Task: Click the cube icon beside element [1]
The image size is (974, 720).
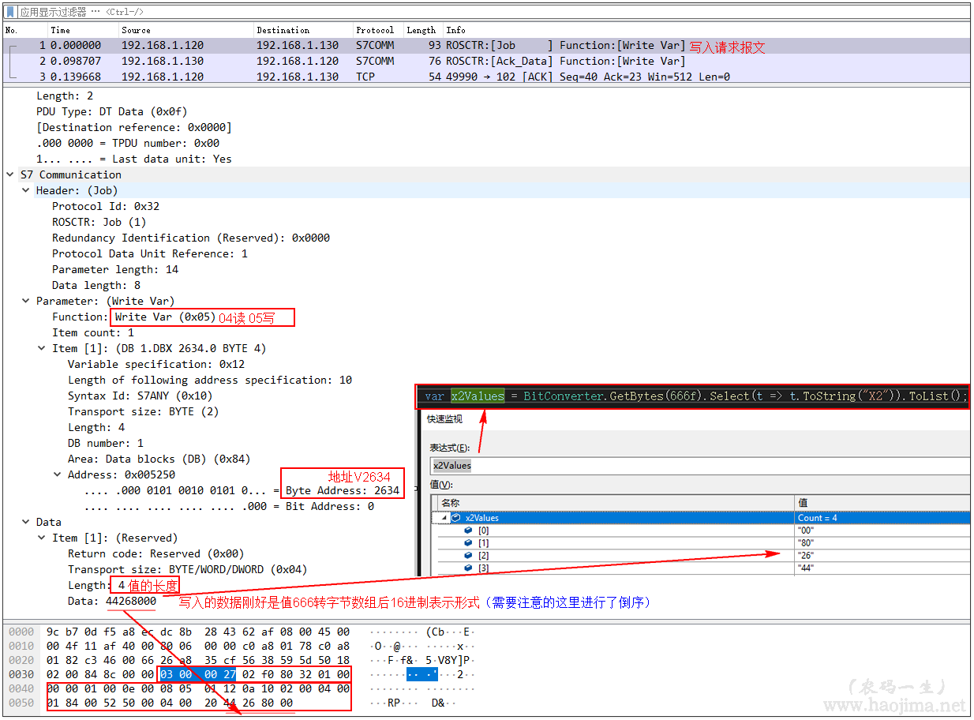Action: (468, 543)
